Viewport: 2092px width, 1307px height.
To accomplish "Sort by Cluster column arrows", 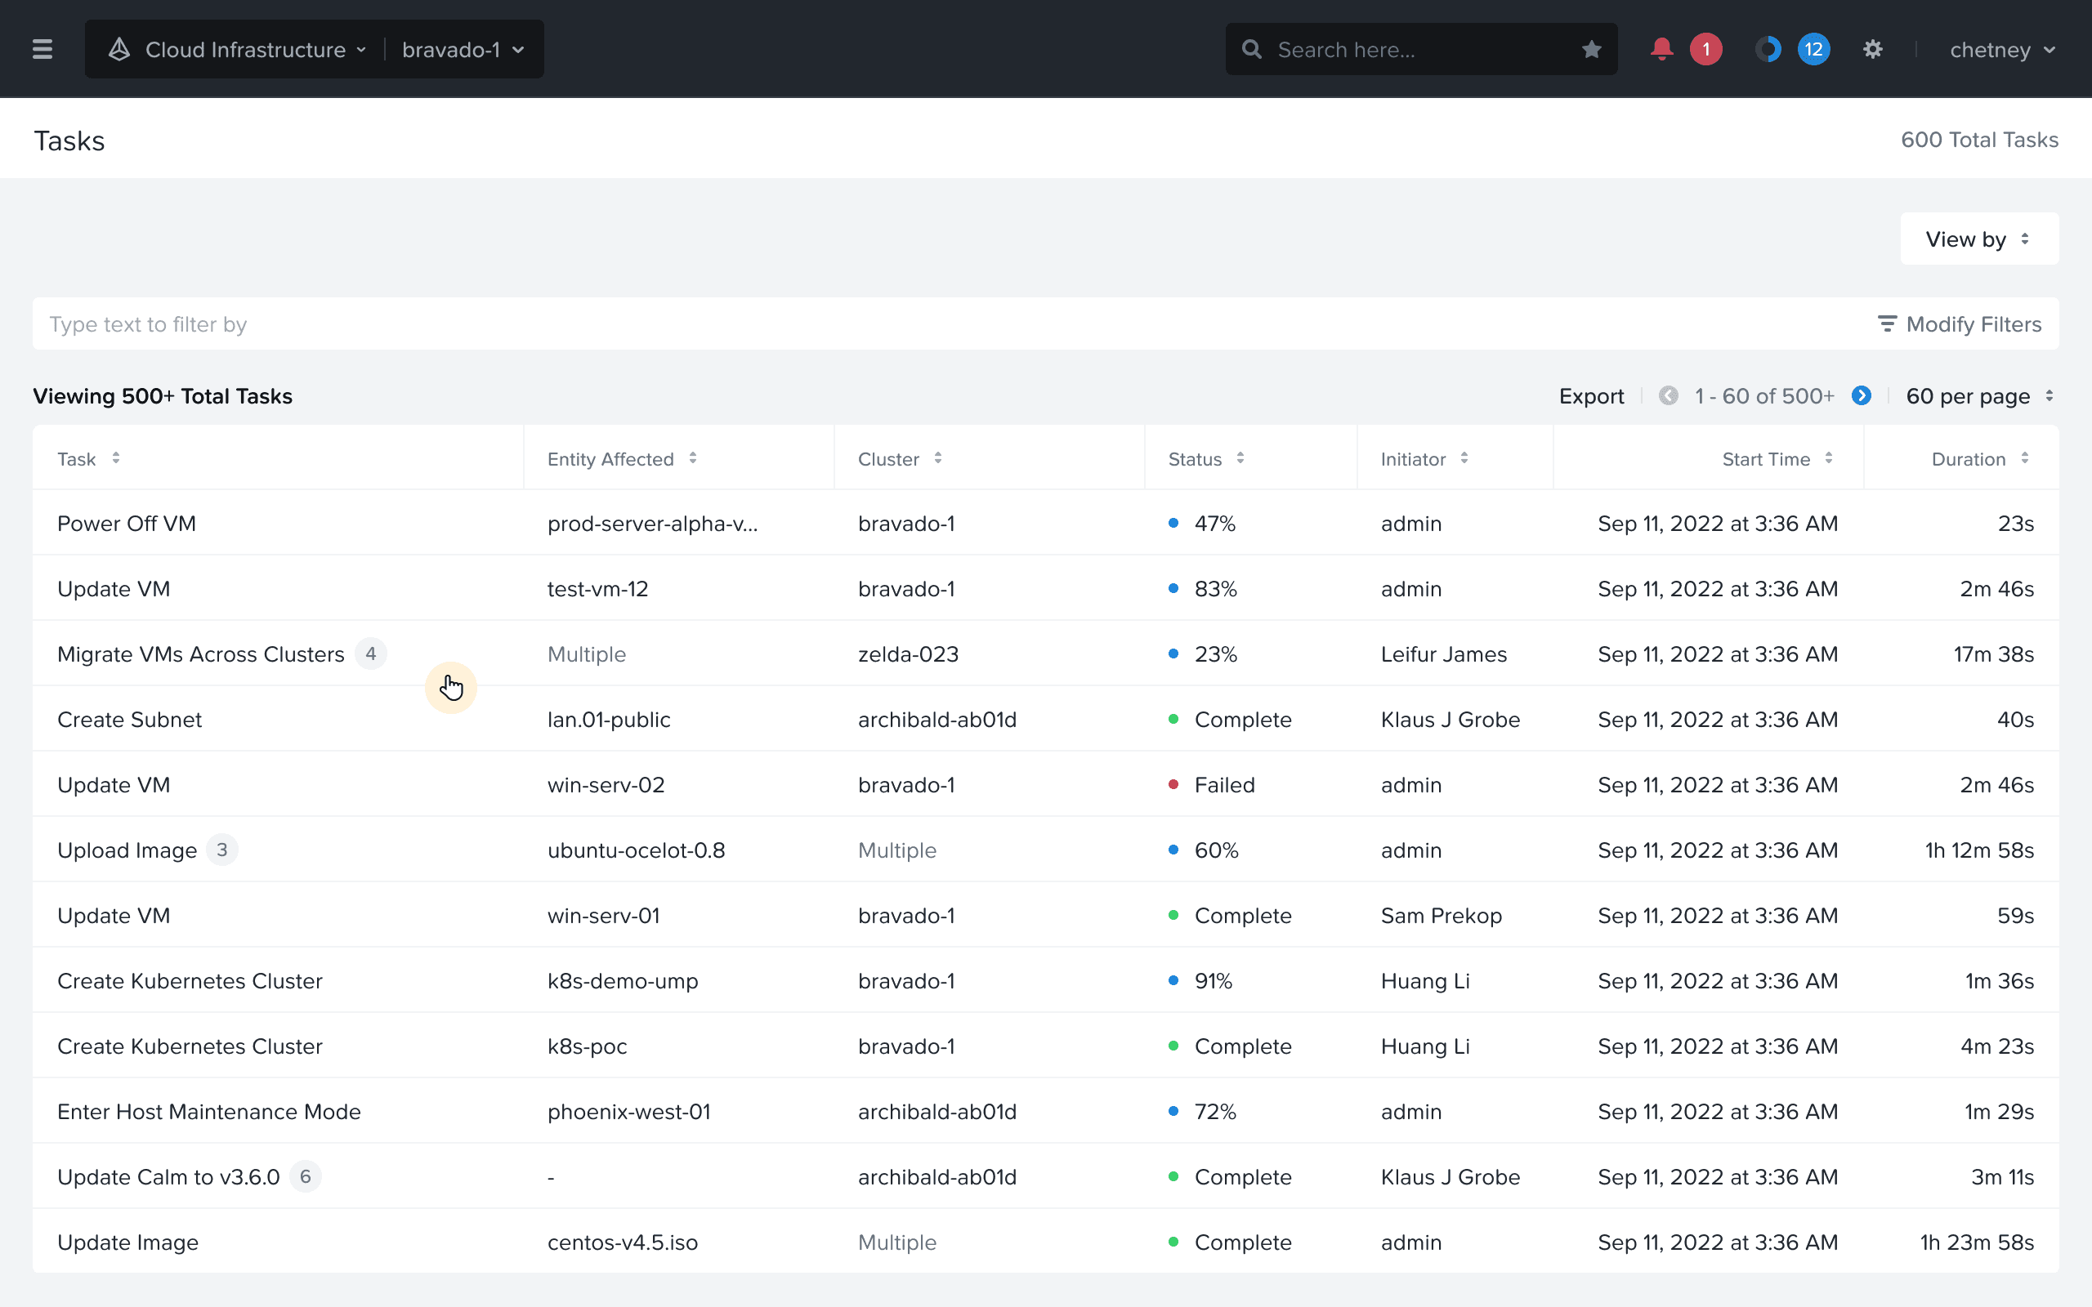I will [938, 458].
